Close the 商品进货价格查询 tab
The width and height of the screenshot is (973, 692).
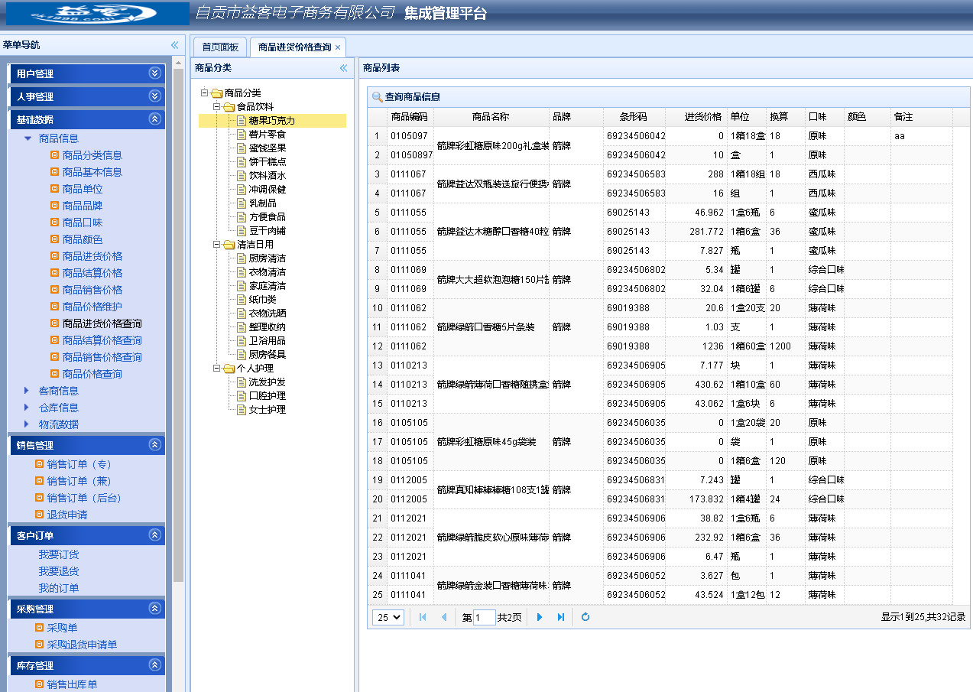pyautogui.click(x=338, y=47)
